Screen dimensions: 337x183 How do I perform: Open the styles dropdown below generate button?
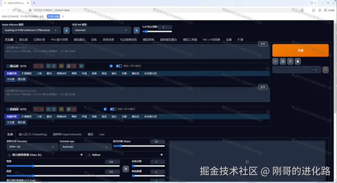pos(297,70)
